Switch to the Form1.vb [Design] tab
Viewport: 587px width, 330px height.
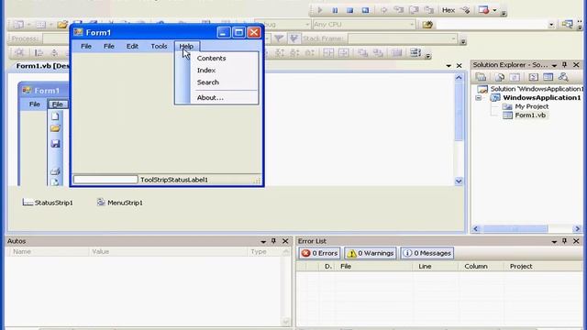click(x=42, y=66)
